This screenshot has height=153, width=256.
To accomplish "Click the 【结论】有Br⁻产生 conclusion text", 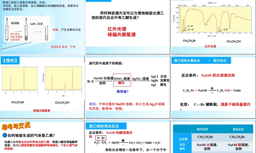I will 63,47.
